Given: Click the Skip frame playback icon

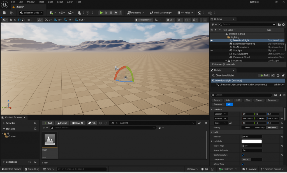Looking at the screenshot, I should pos(106,13).
